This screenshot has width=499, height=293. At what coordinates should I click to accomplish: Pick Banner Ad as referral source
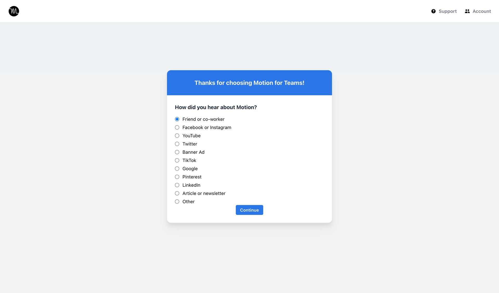tap(177, 152)
